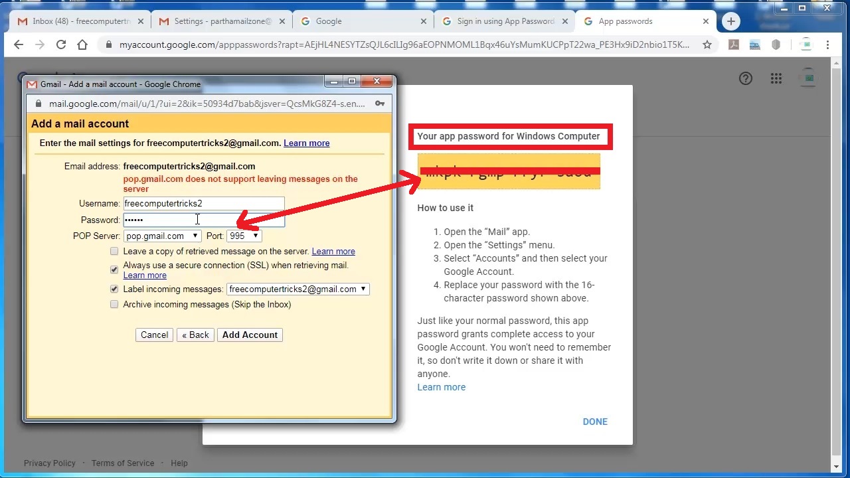850x478 pixels.
Task: Click the 'How to use it' heading
Action: [445, 208]
